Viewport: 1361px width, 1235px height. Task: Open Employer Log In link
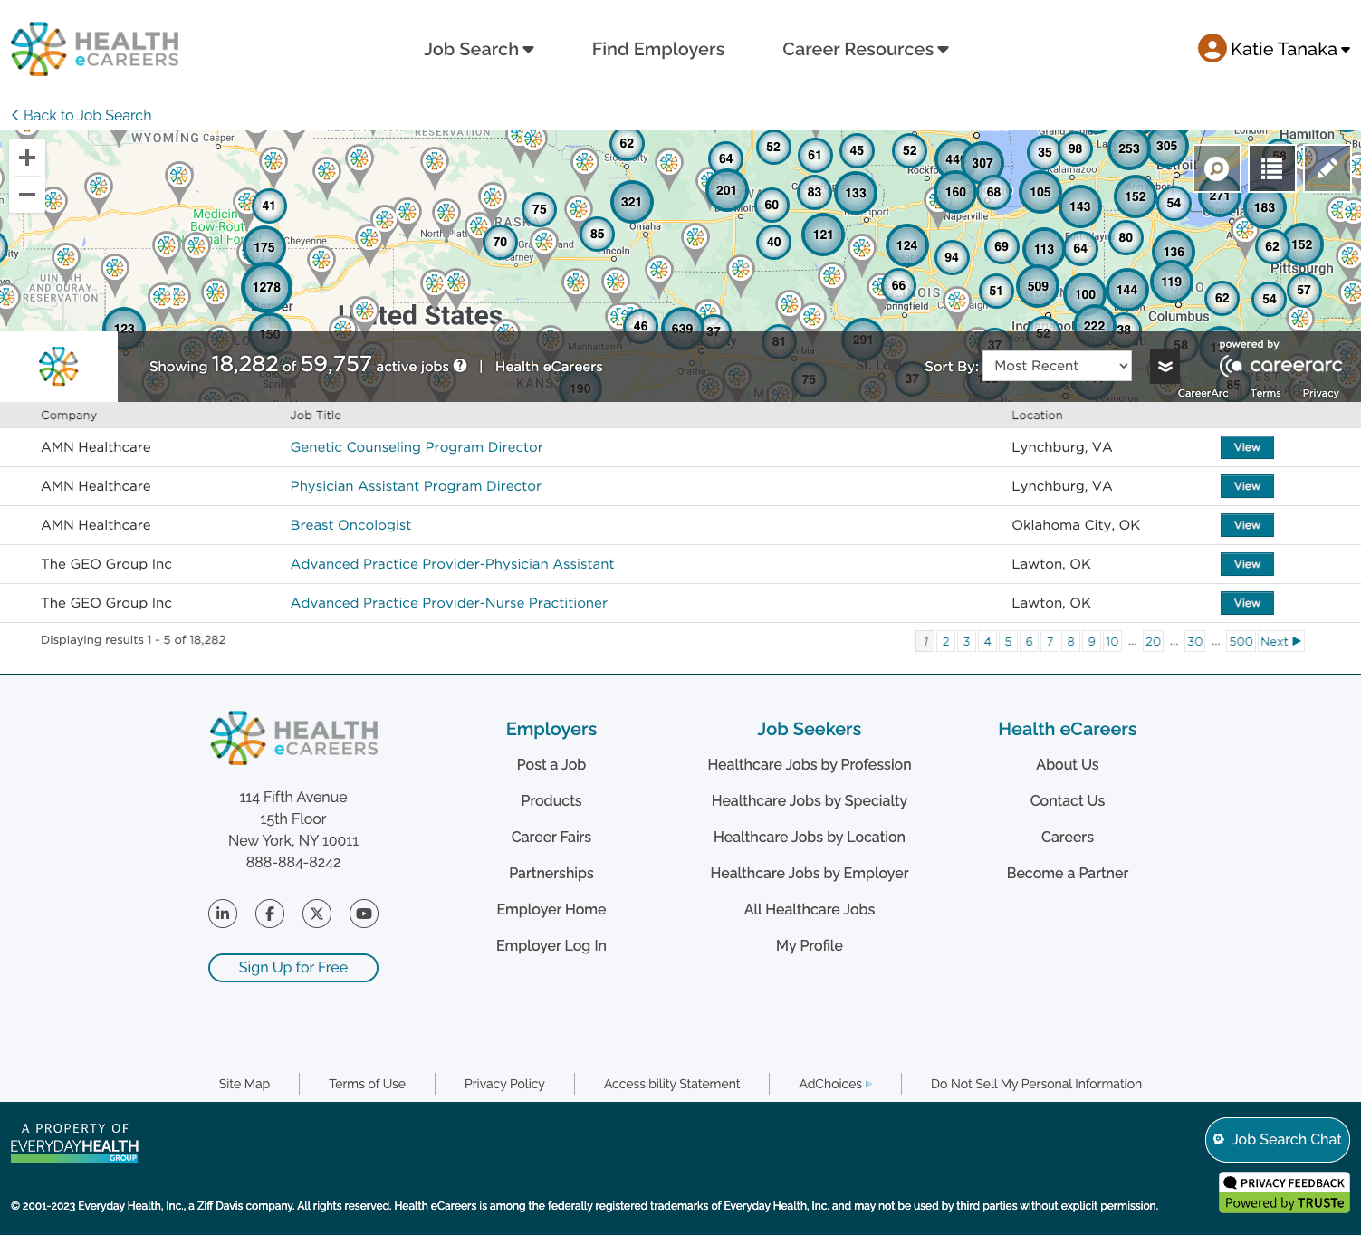click(551, 946)
